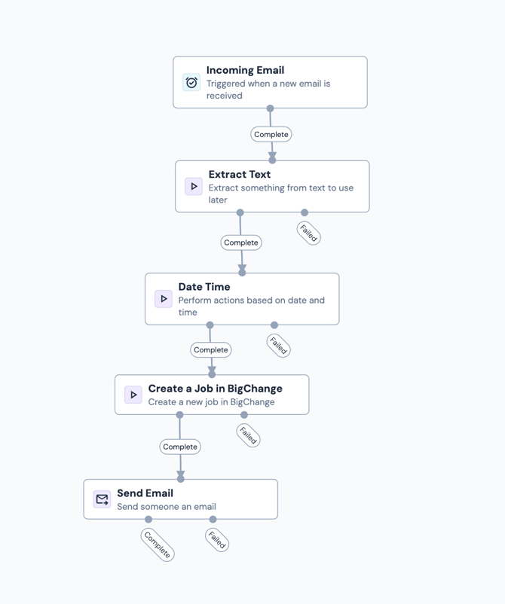Click Complete label below Date Time
505x604 pixels.
(x=211, y=349)
